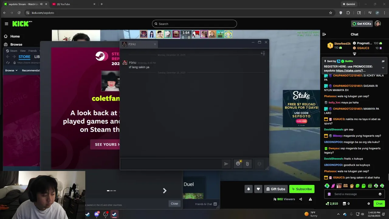Open the View menu in Steam

click(x=23, y=51)
